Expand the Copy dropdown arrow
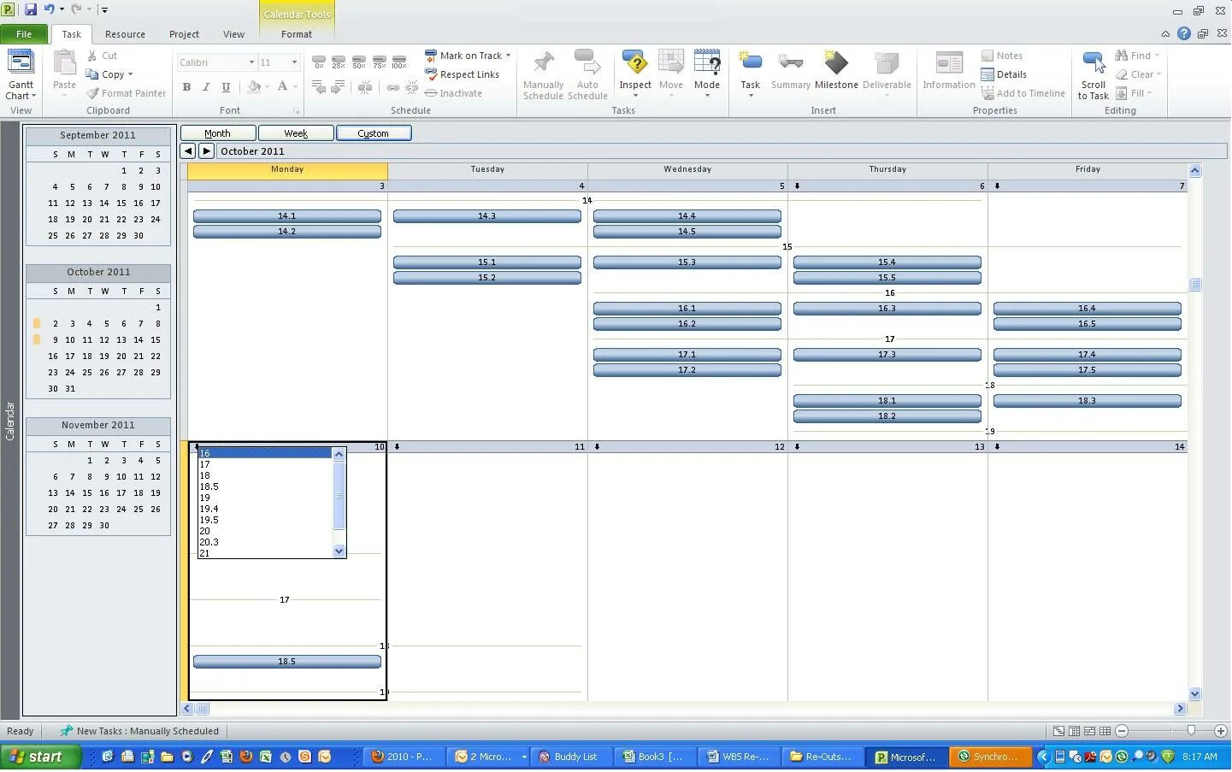 [130, 74]
